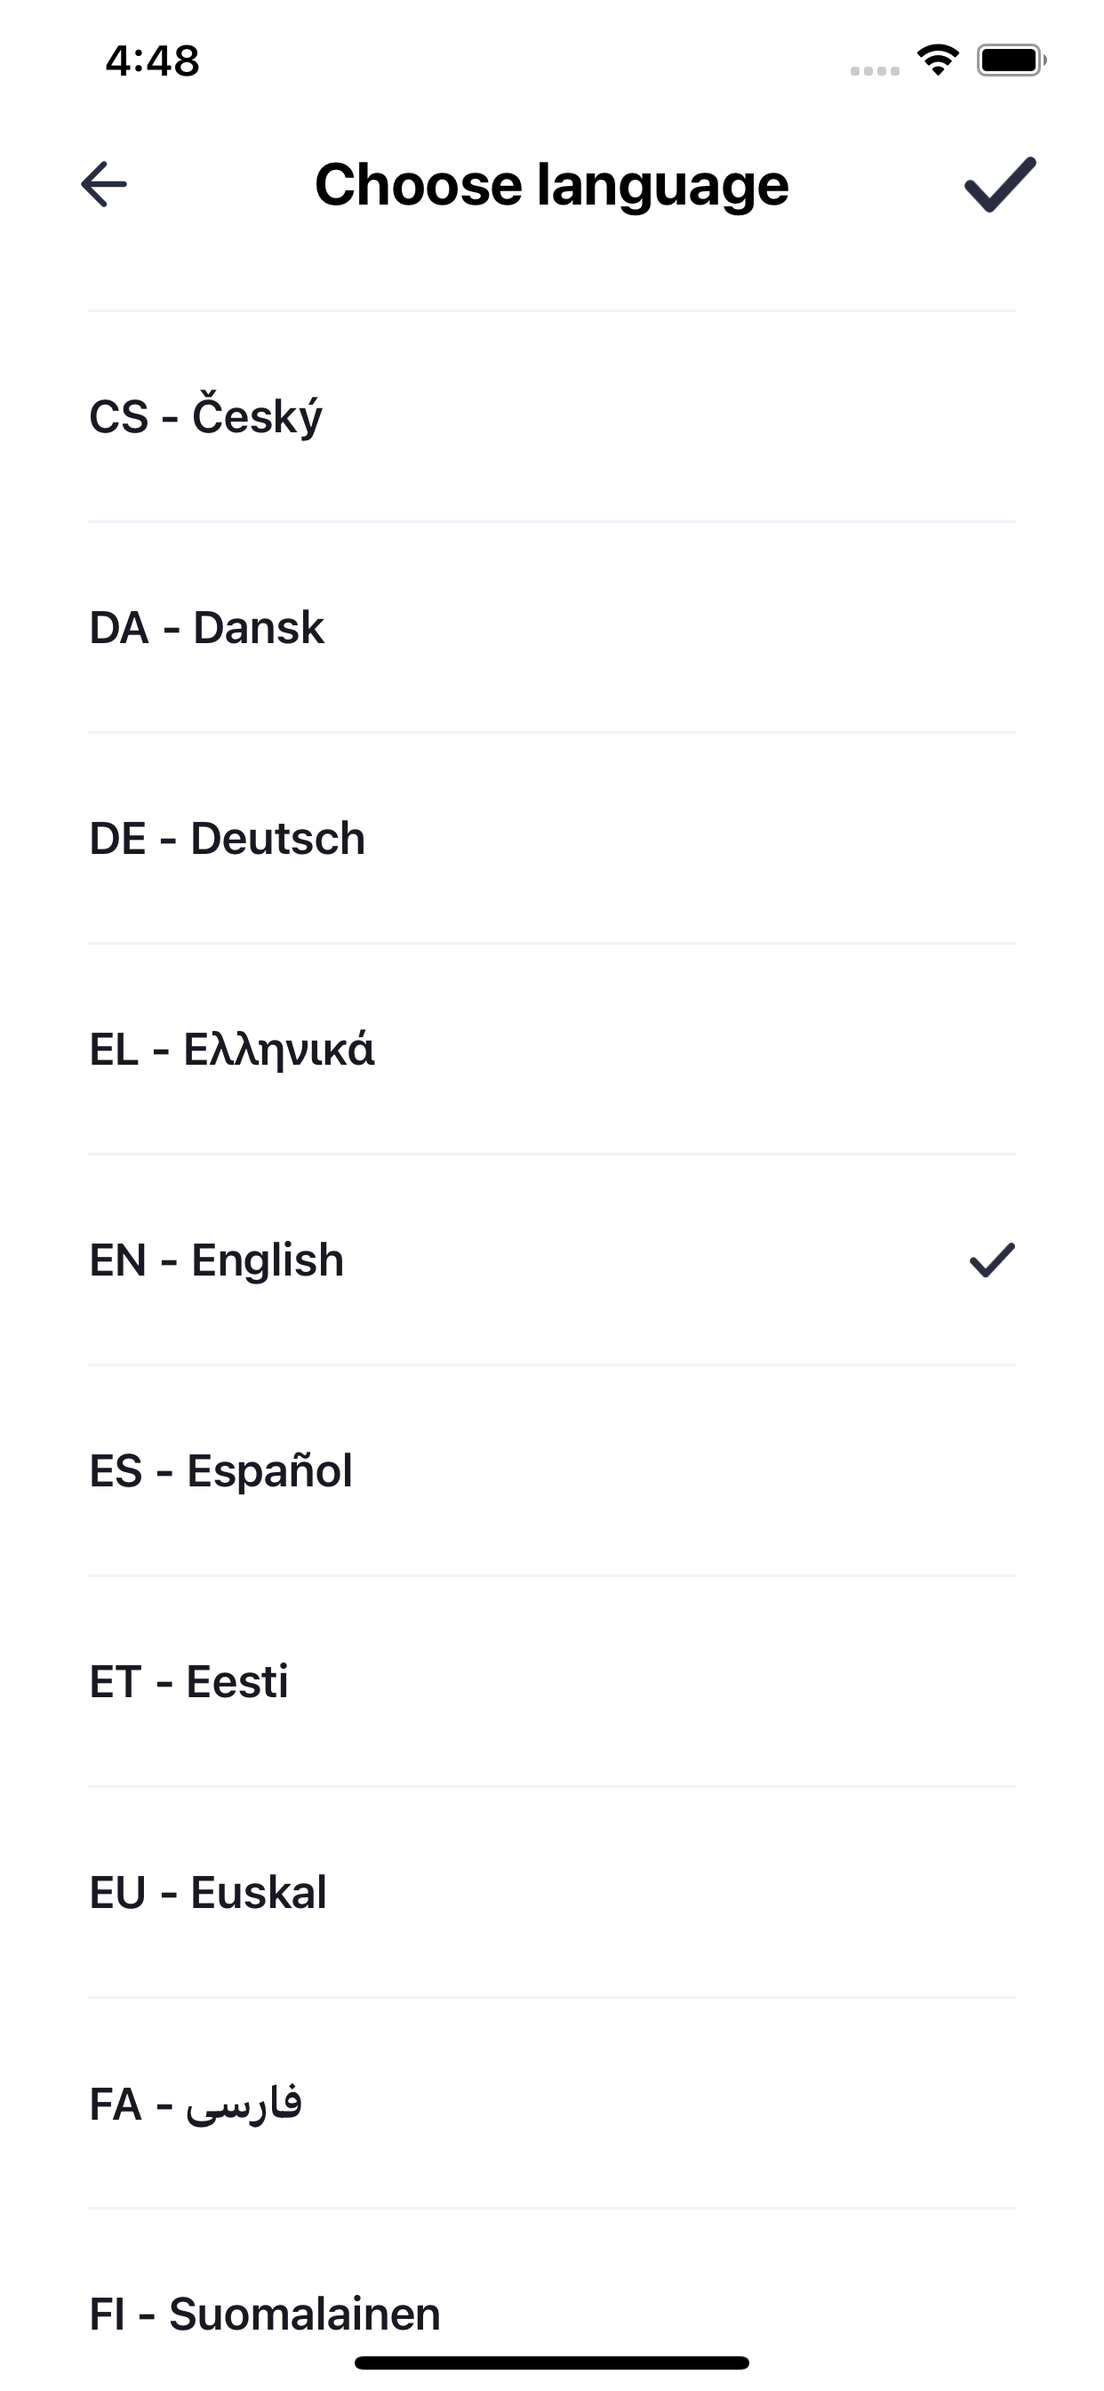Confirm selection with header checkmark
The image size is (1104, 2391).
pyautogui.click(x=999, y=184)
